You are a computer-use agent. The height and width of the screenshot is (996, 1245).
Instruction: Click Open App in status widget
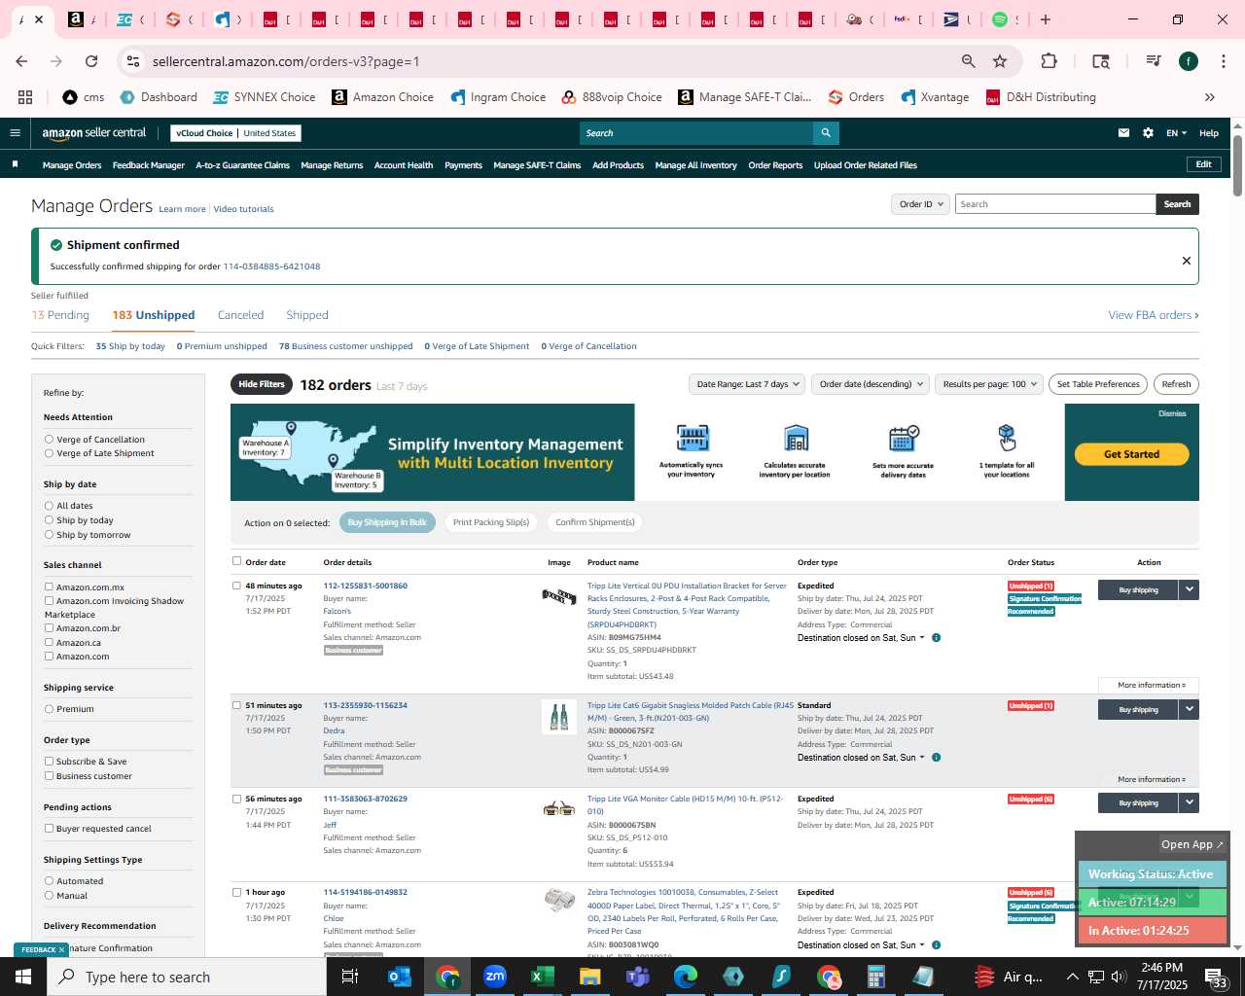coord(1192,844)
